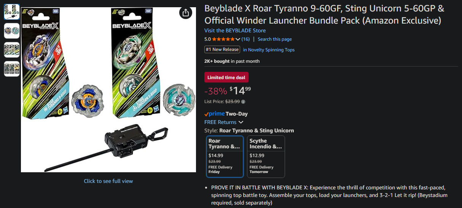Click the Limited time deal badge

point(226,78)
